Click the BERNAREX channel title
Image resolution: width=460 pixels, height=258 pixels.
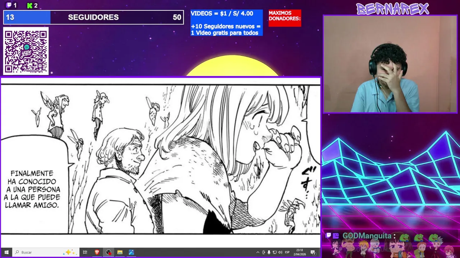tap(392, 9)
